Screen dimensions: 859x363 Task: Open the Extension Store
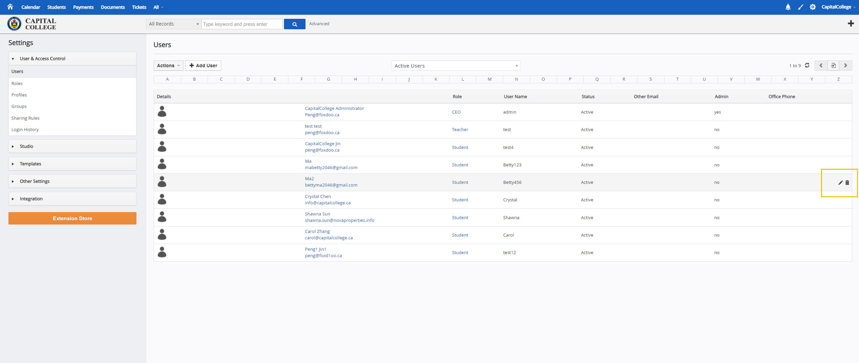click(72, 218)
